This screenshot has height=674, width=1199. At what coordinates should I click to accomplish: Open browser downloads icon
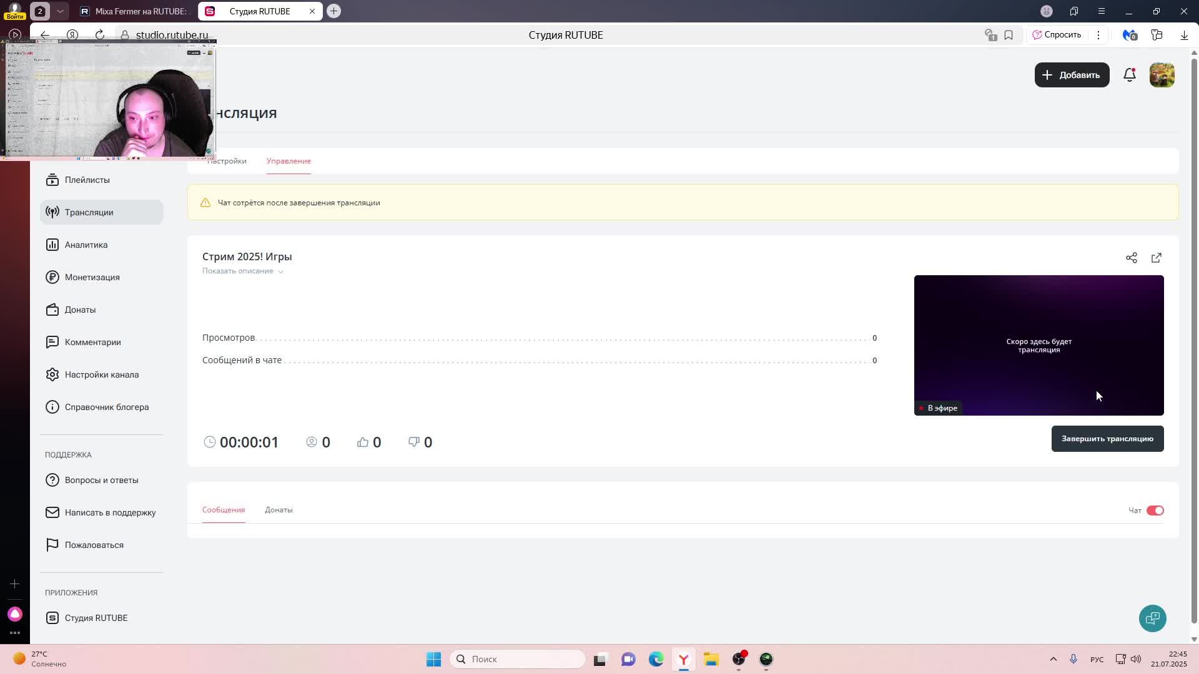pos(1184,35)
